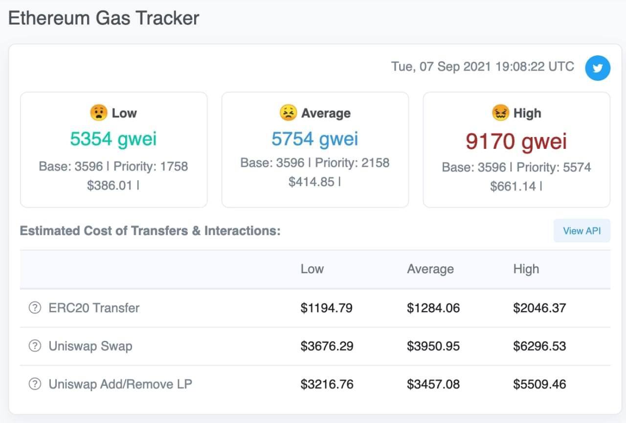Click Base: 3596 | Priority: 1758 line
The width and height of the screenshot is (626, 423).
(113, 166)
